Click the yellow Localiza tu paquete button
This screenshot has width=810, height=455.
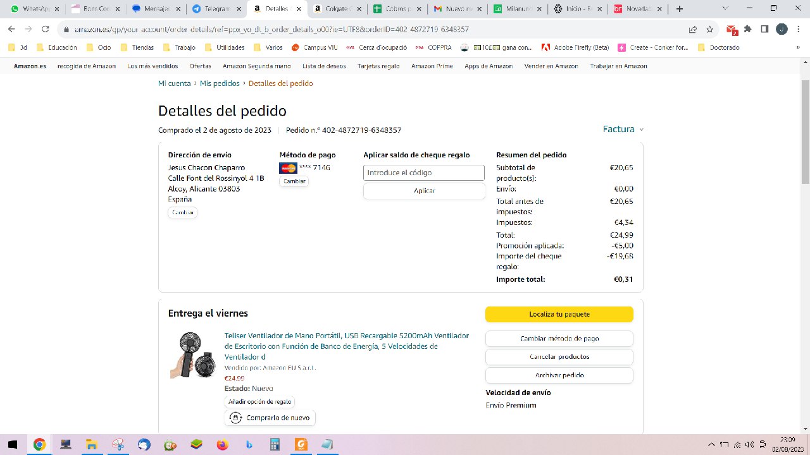click(x=559, y=314)
